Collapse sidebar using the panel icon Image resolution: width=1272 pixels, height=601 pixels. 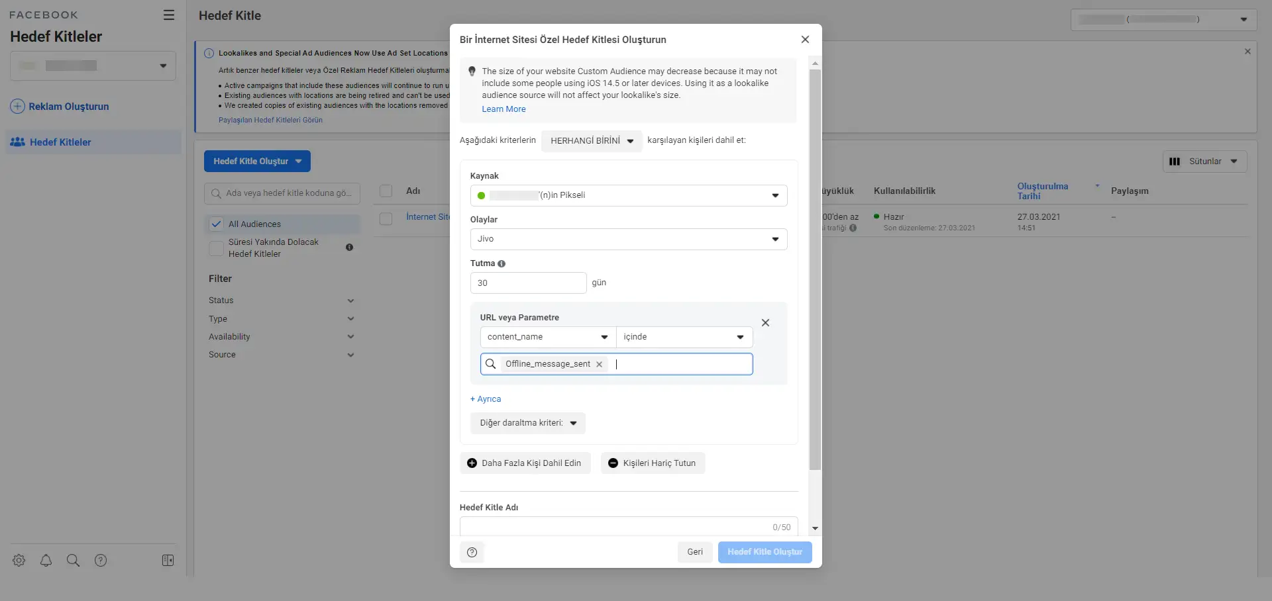tap(168, 561)
